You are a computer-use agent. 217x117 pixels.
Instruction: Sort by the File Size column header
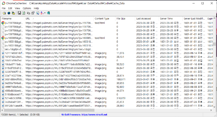(x=121, y=18)
